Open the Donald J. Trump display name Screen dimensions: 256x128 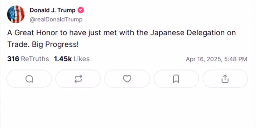coord(52,10)
